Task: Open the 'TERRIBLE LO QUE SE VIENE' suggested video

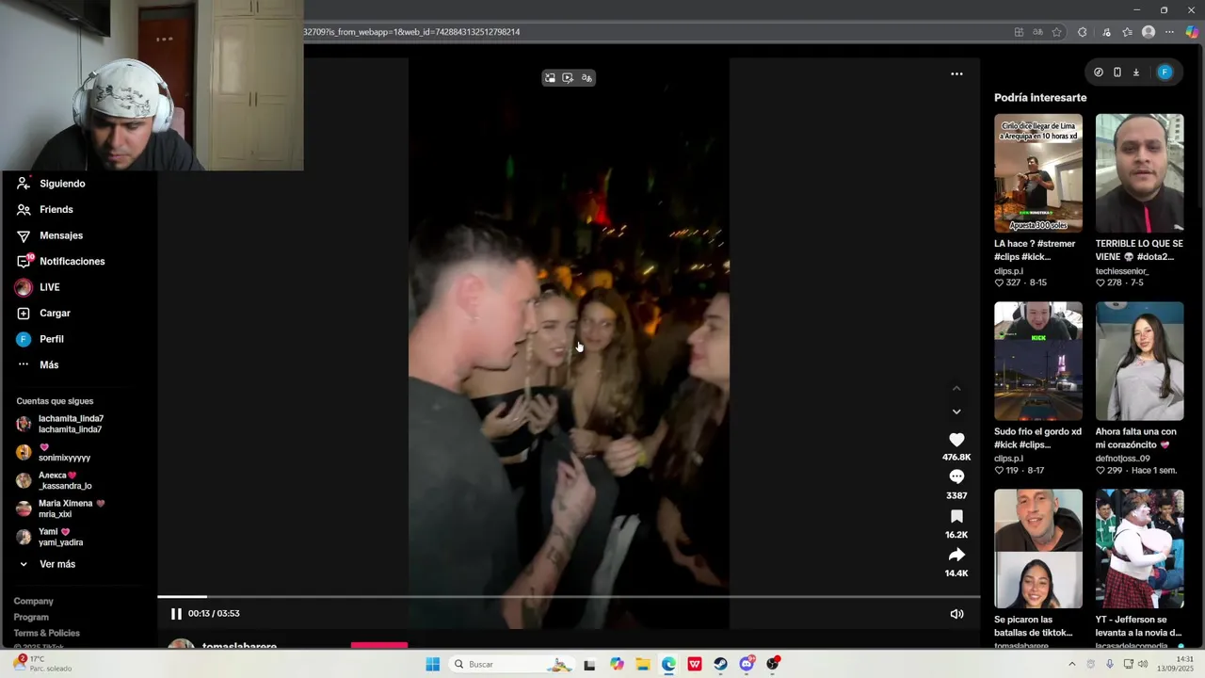Action: click(x=1140, y=173)
